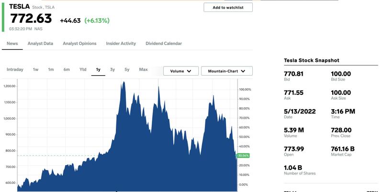Viewport: 383px width, 192px height.
Task: Click the 1,000.00 price axis label
Action: 10,118
